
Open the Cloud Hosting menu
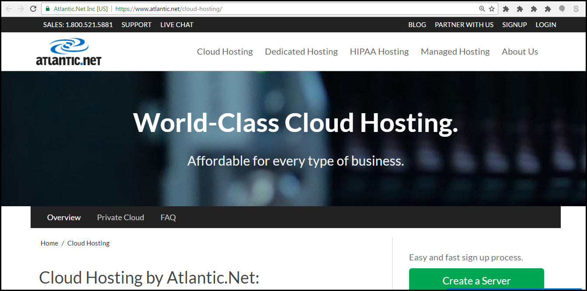click(x=225, y=52)
